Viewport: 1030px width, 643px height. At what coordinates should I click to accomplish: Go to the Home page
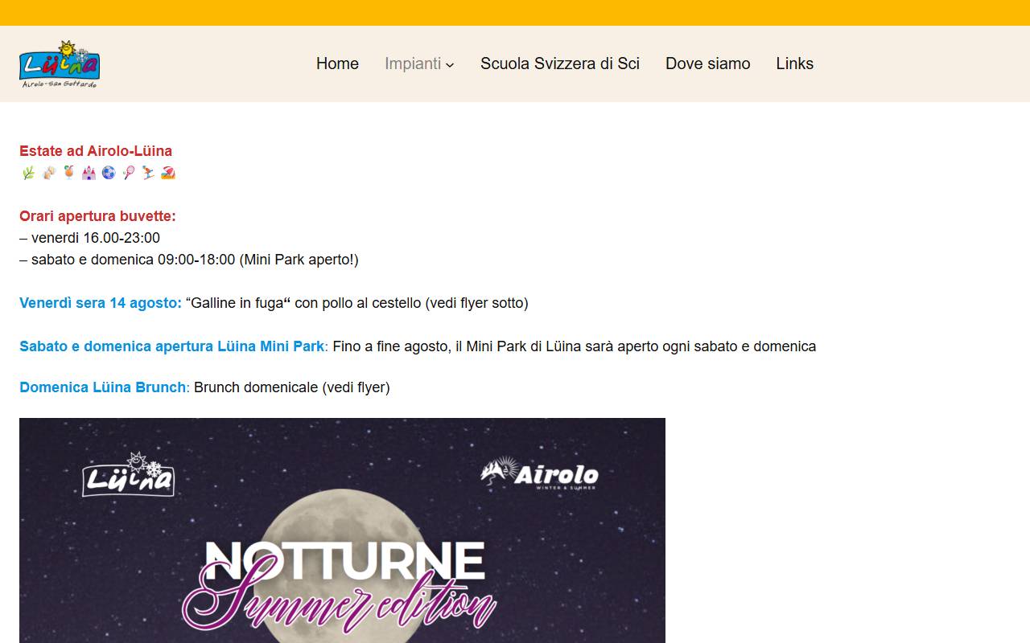(337, 63)
